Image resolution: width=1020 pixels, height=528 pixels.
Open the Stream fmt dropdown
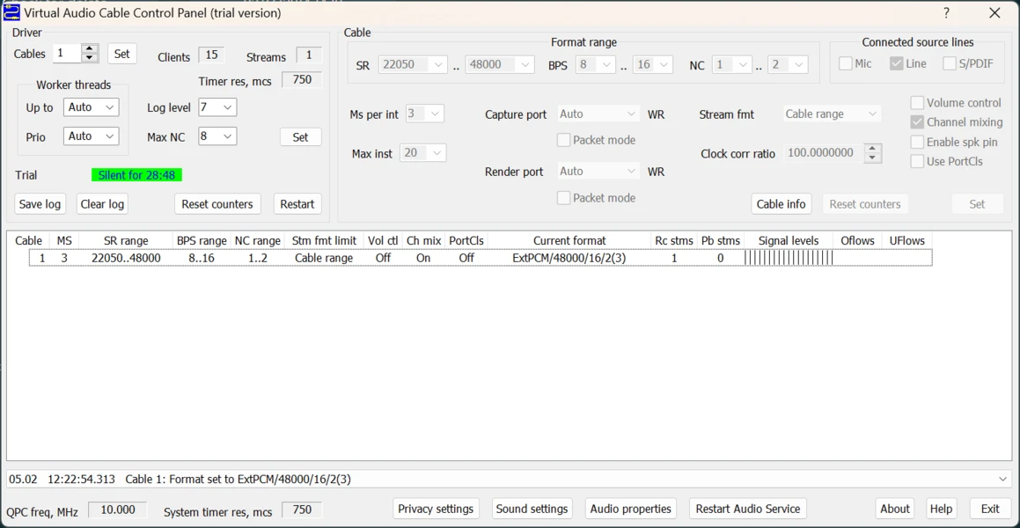[833, 114]
